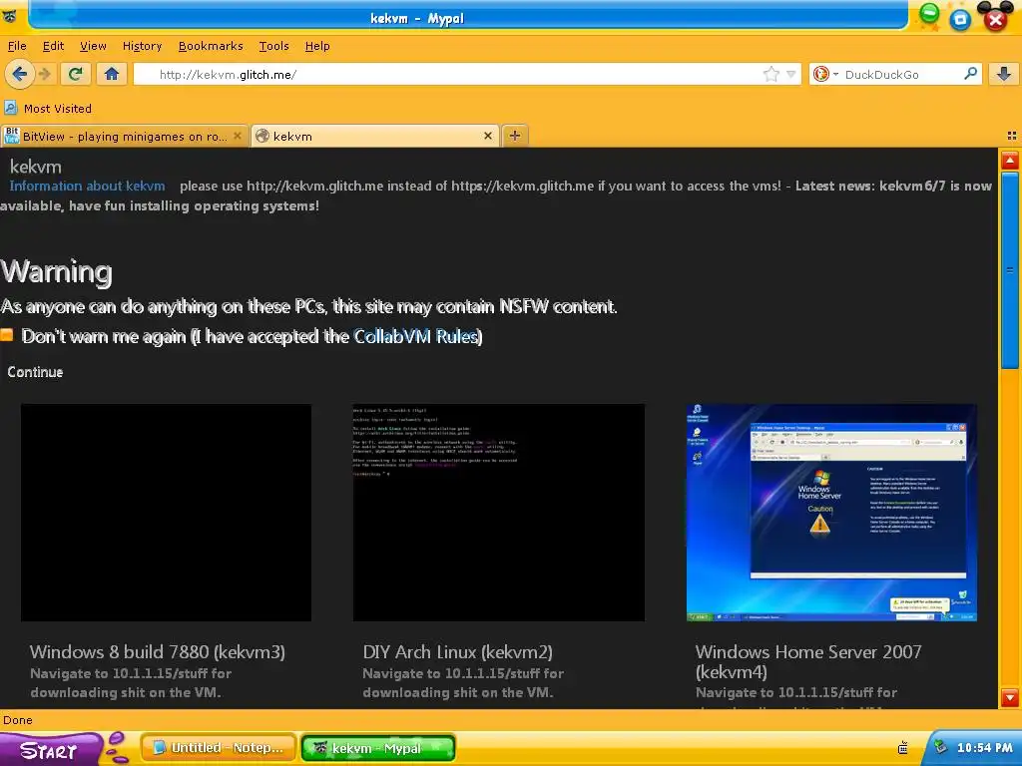
Task: Open the Help menu
Action: click(317, 46)
